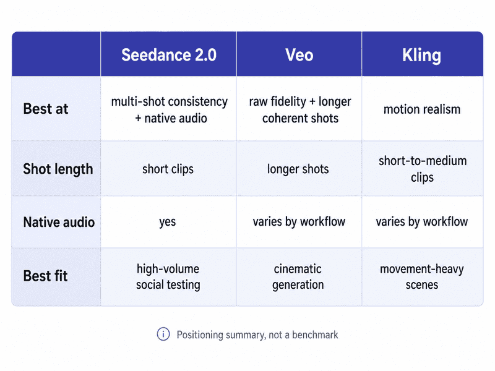Select the Seedance 2.0 column header

click(x=168, y=54)
